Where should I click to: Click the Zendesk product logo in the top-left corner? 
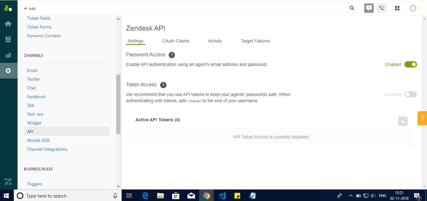8,8
